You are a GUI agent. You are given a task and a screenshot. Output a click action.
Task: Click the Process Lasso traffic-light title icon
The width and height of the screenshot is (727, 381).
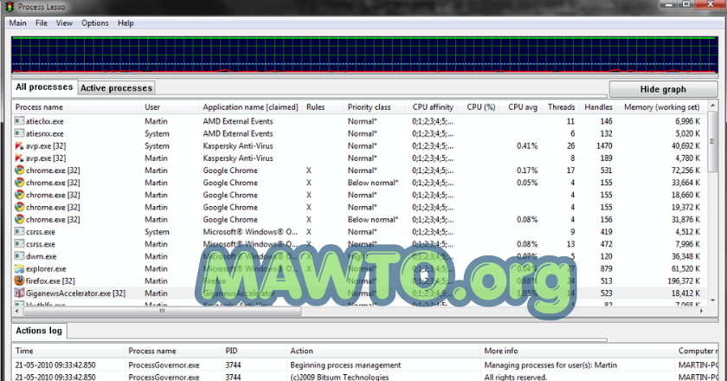click(10, 7)
